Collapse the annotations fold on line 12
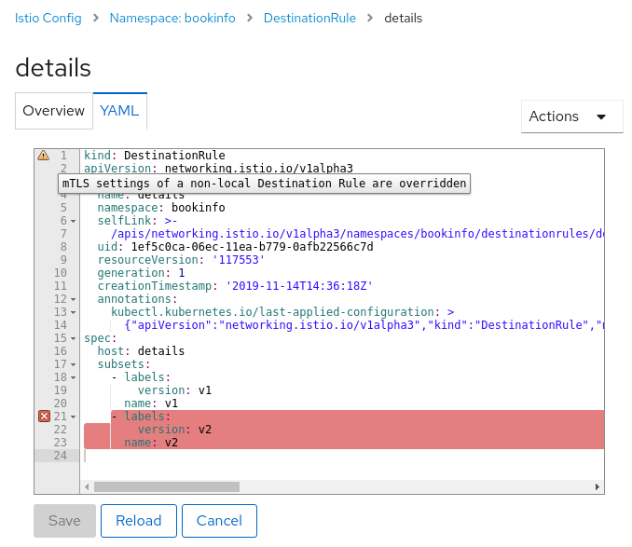Viewport: 632px width, 547px height. click(73, 299)
